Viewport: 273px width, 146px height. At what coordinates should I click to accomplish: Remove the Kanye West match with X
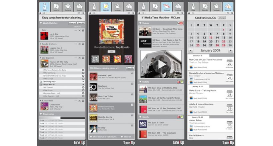click(x=79, y=101)
